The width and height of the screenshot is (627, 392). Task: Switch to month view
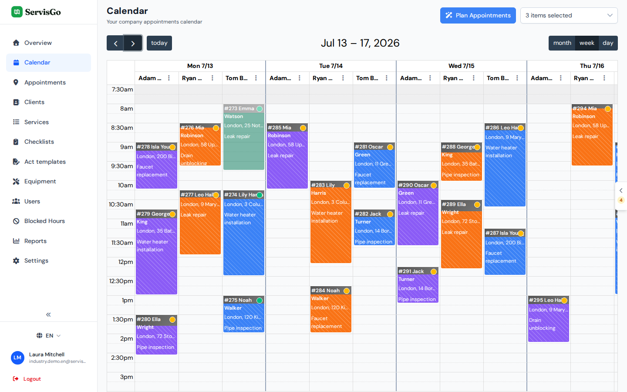562,43
